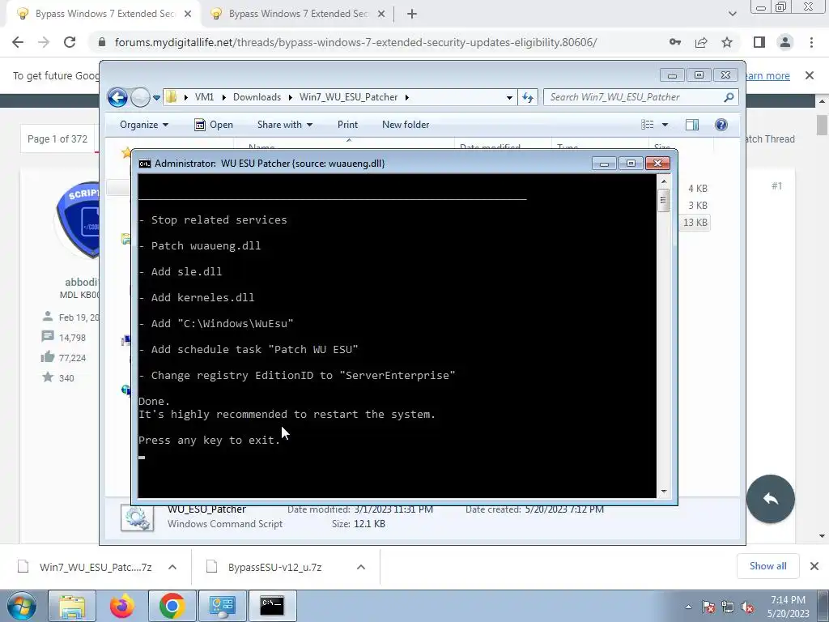The image size is (829, 622).
Task: Close the Chrome downloads bar
Action: [814, 566]
